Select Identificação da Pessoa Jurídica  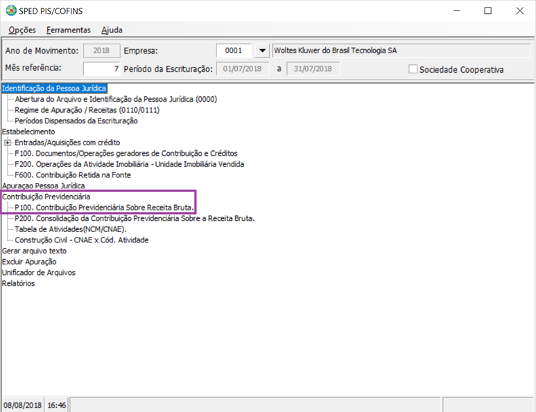coord(54,88)
